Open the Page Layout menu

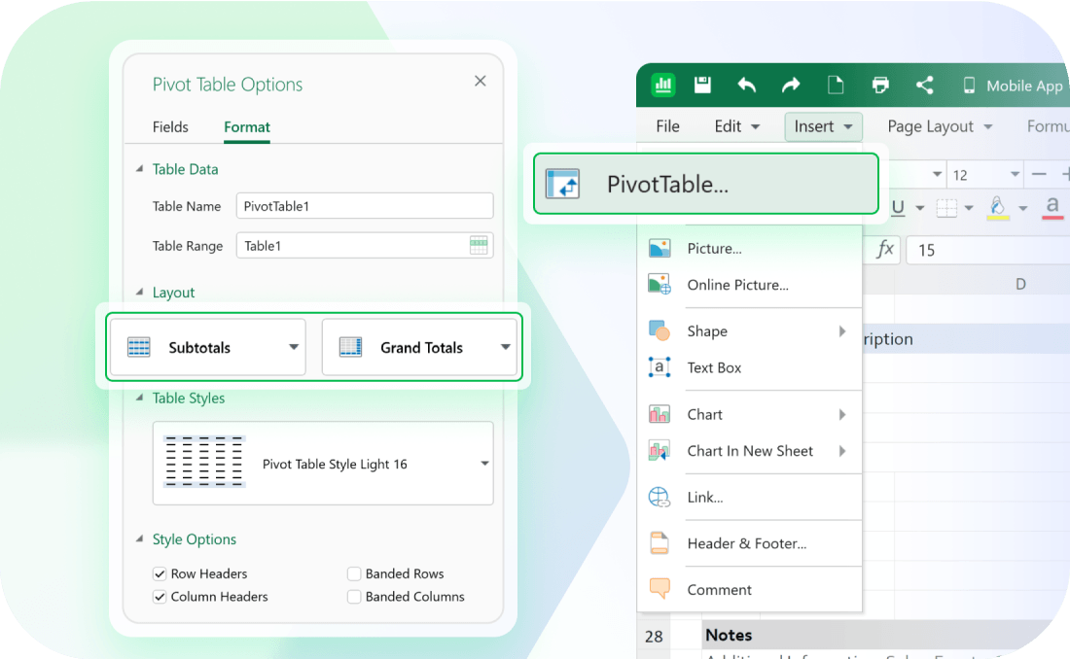(x=940, y=126)
